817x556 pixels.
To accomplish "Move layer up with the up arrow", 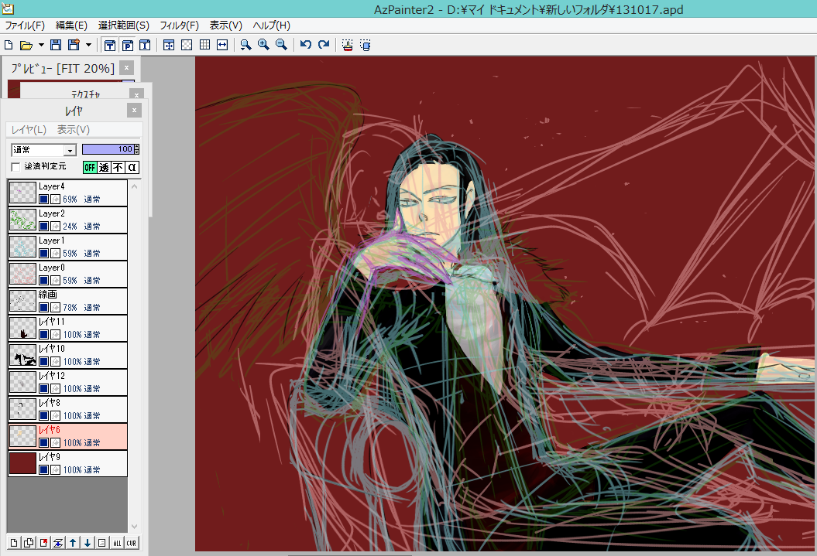I will pos(73,543).
